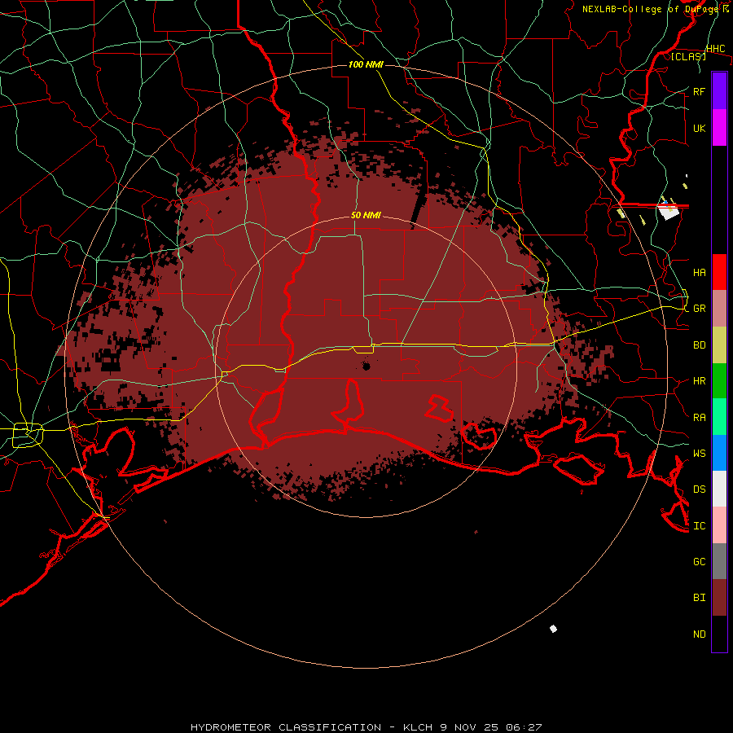The image size is (733, 733).
Task: Click the BI legend label
Action: (x=699, y=598)
